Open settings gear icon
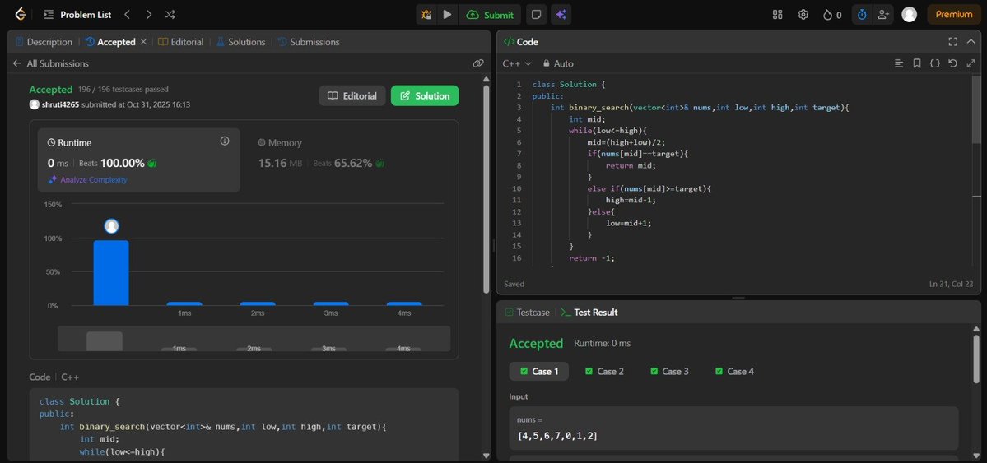The height and width of the screenshot is (463, 987). click(803, 15)
